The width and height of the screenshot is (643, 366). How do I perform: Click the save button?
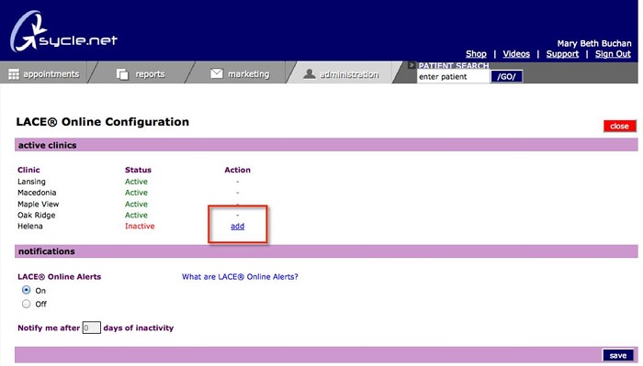point(618,355)
